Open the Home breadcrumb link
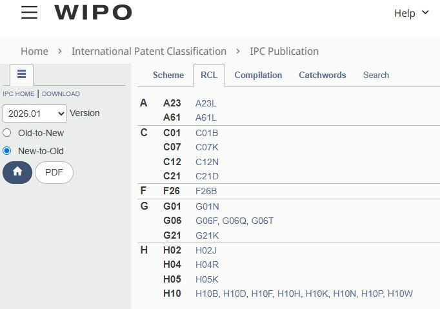The image size is (440, 309). (x=34, y=52)
